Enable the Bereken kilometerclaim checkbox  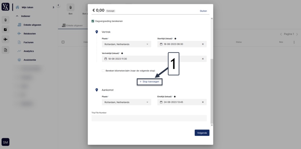[103, 71]
